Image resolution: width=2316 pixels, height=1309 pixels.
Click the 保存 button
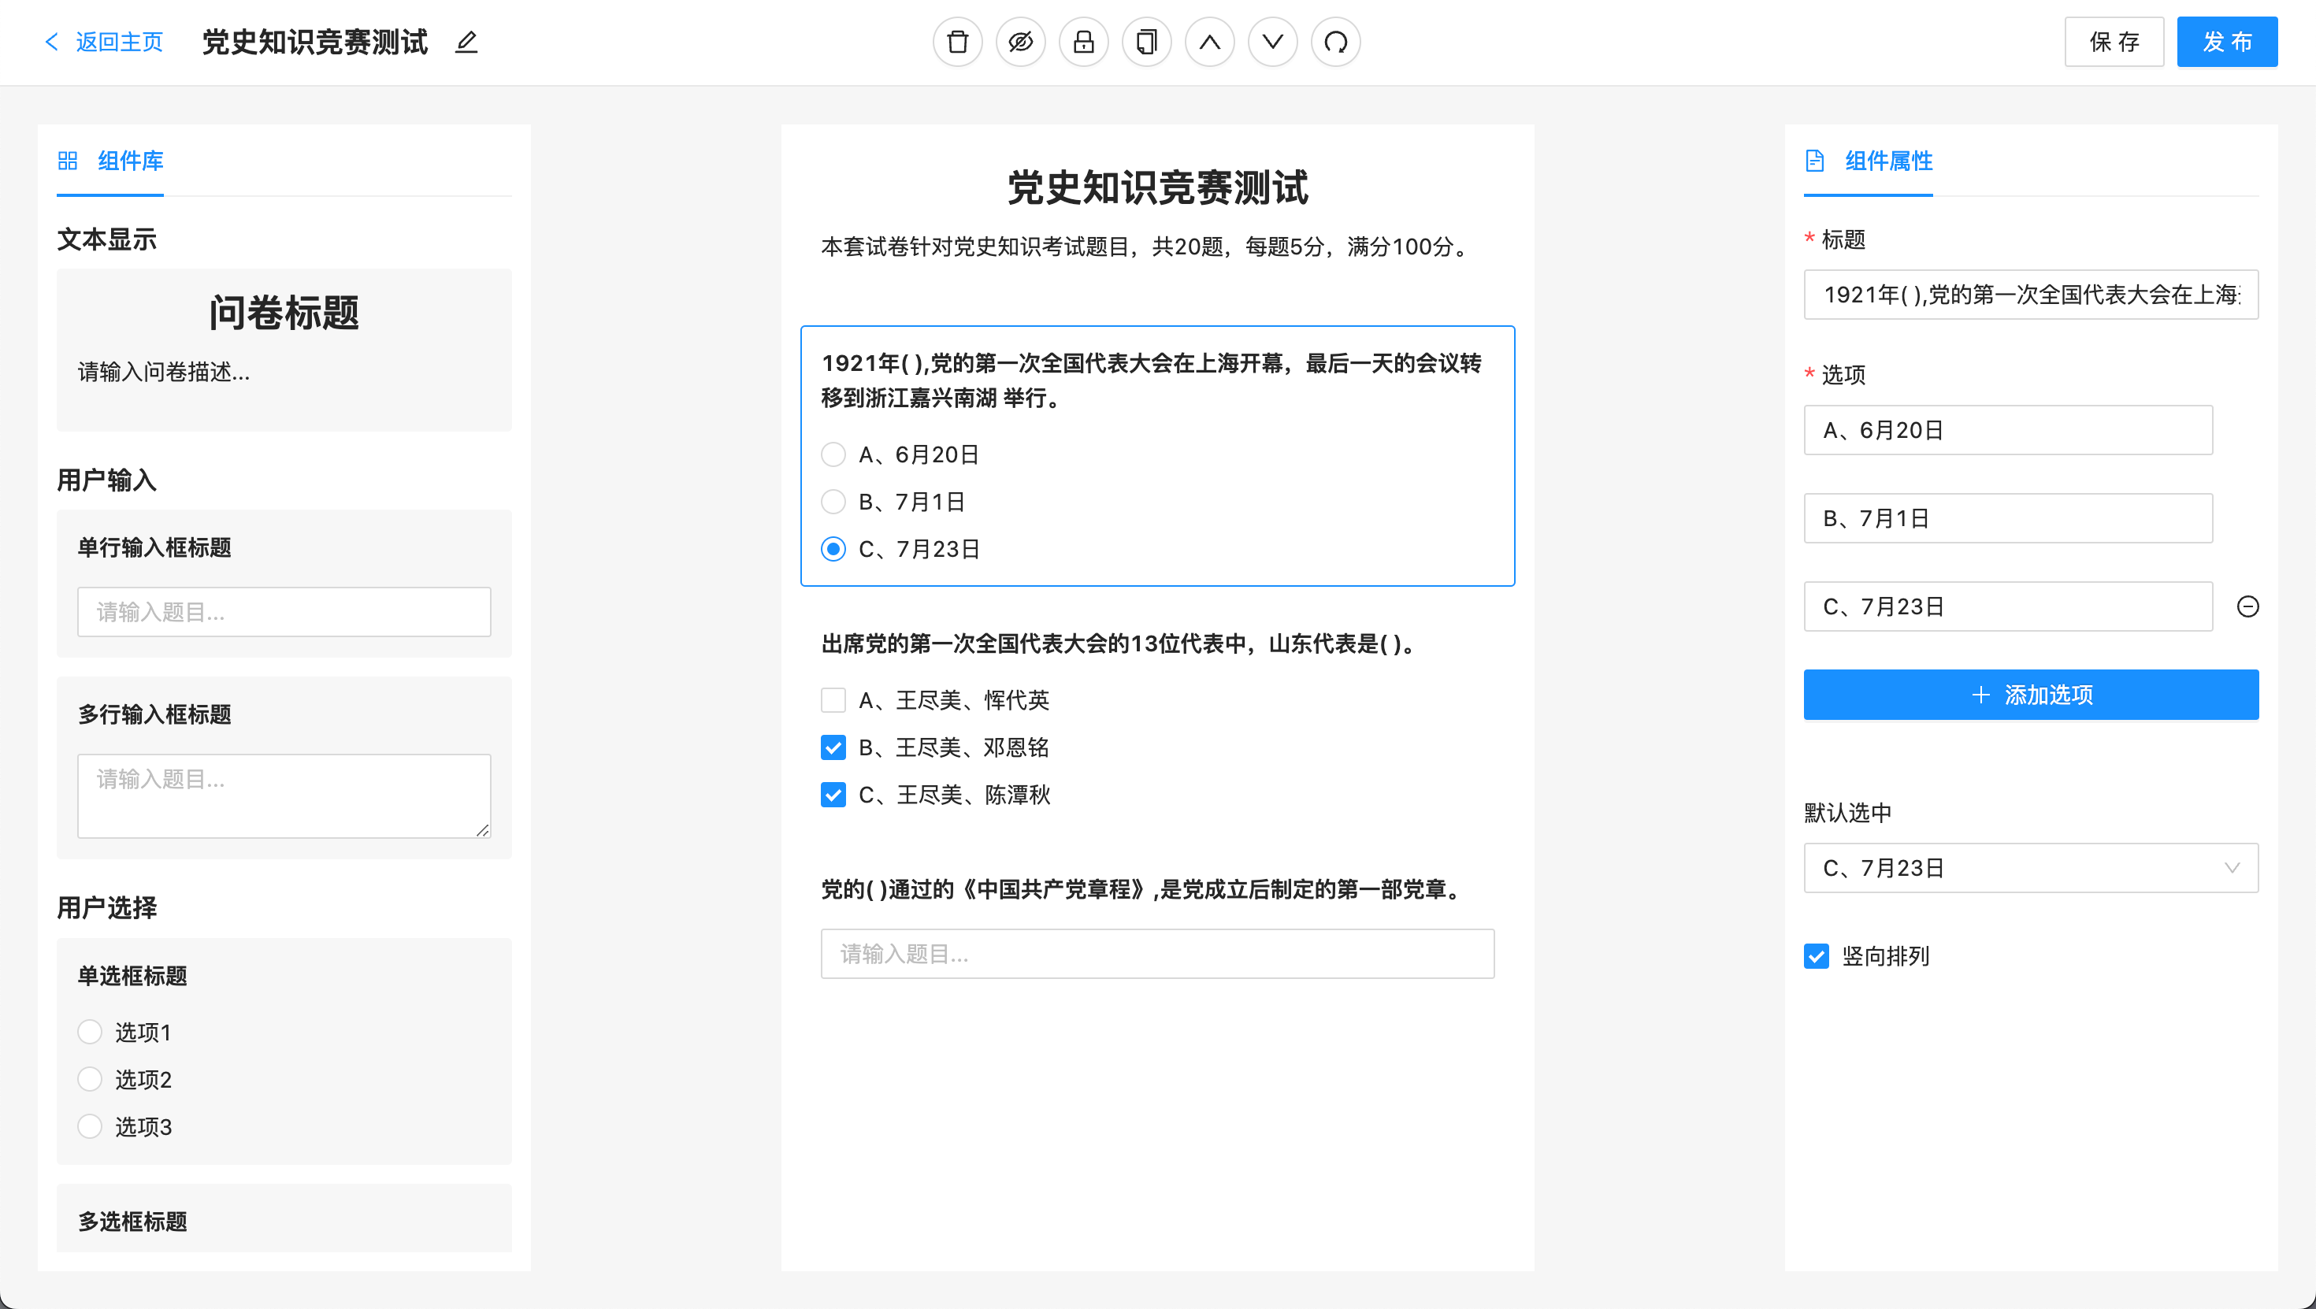click(x=2113, y=43)
